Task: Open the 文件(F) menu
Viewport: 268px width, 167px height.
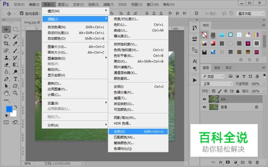Action: tap(19, 5)
